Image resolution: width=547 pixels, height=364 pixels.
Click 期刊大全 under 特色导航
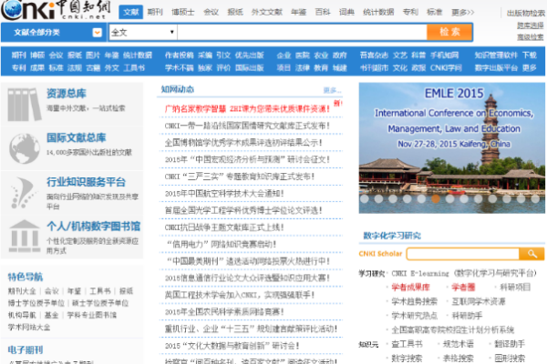(x=22, y=291)
